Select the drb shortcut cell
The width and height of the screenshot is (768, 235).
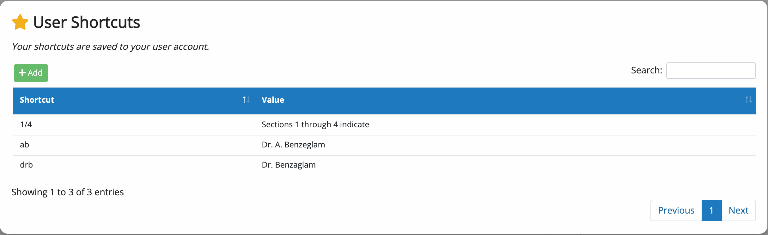click(x=134, y=165)
